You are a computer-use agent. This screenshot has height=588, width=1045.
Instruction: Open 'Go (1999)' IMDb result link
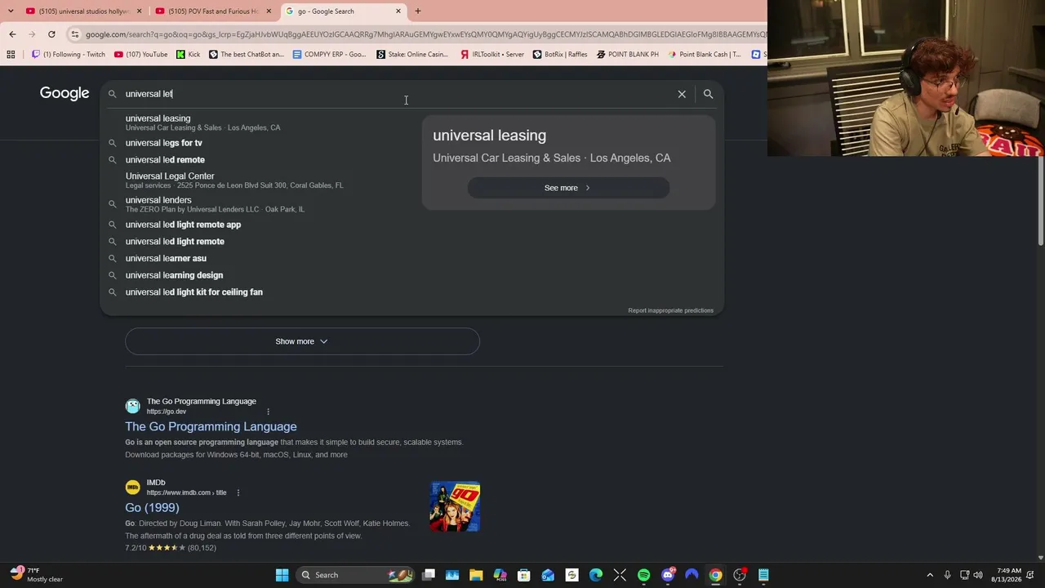coord(152,507)
